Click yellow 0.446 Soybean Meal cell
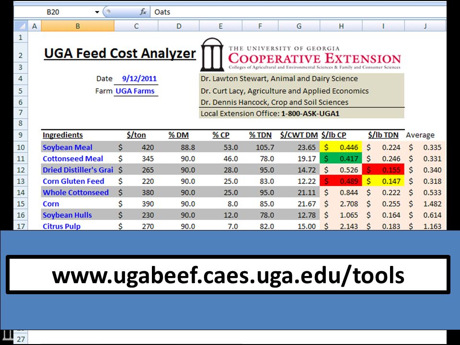Screen dimensions: 460x345 point(341,147)
